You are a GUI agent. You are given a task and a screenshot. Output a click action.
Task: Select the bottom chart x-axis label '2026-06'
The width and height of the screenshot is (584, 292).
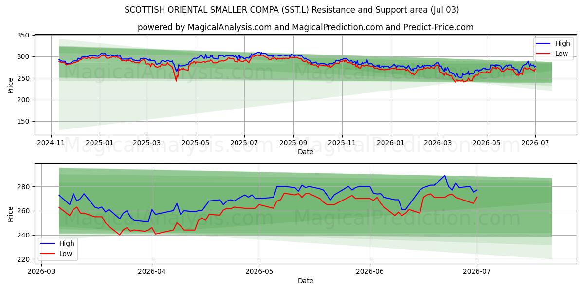[x=370, y=272]
